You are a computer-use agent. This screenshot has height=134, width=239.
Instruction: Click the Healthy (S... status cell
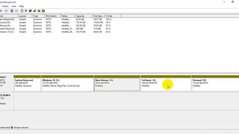pos(67,29)
